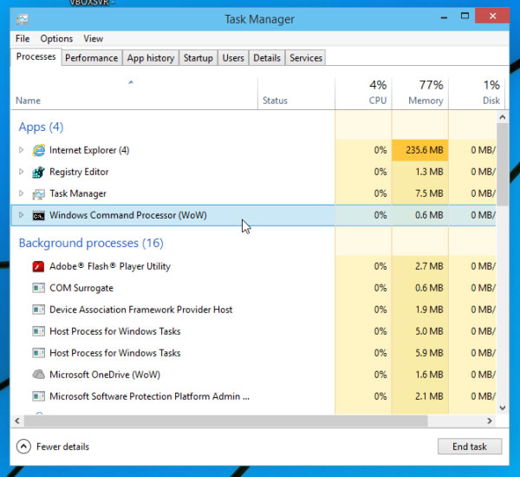The width and height of the screenshot is (520, 477).
Task: Click the Background processes (16) heading
Action: (91, 243)
